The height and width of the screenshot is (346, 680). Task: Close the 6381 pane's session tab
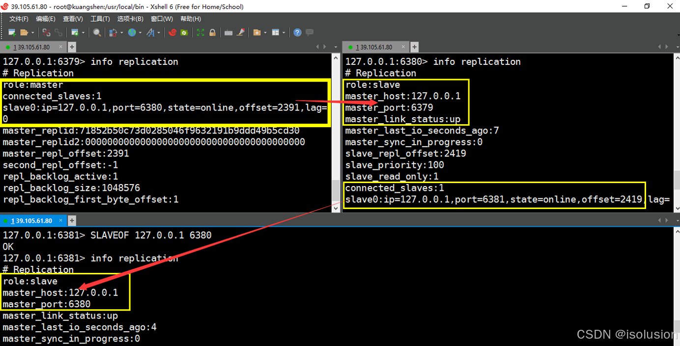coord(61,220)
